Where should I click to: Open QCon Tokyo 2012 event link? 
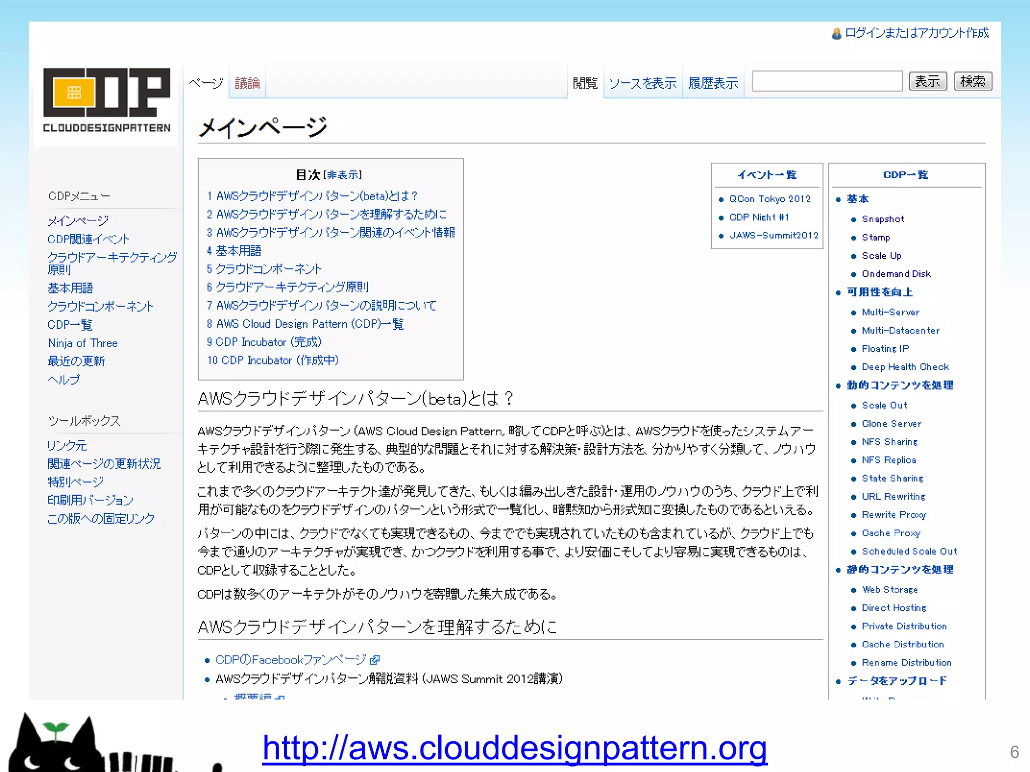tap(770, 199)
